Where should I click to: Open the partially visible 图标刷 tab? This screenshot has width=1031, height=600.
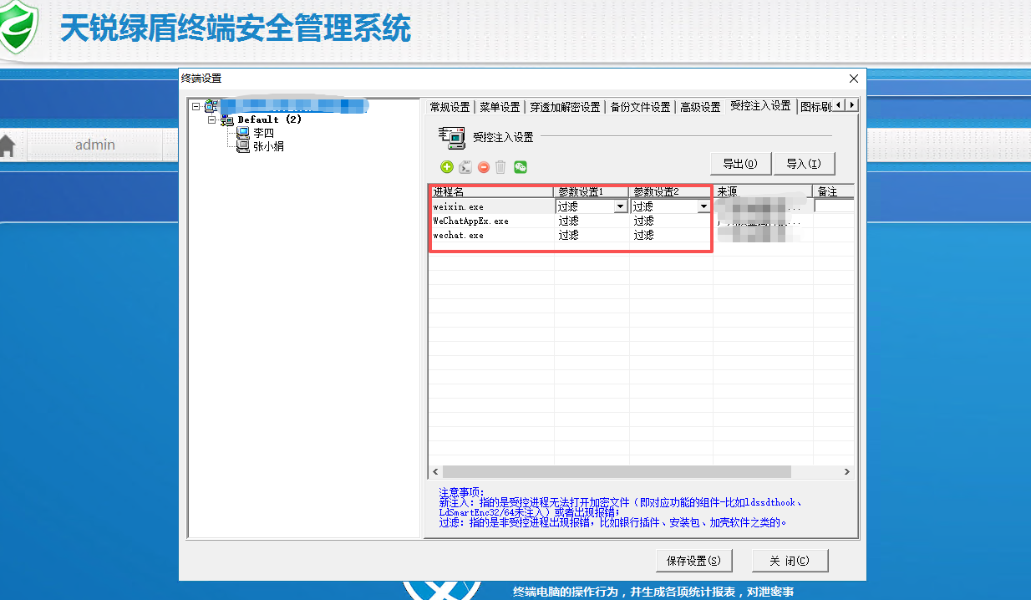(x=815, y=107)
